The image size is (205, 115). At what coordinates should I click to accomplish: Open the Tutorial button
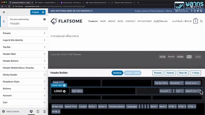coord(170,73)
